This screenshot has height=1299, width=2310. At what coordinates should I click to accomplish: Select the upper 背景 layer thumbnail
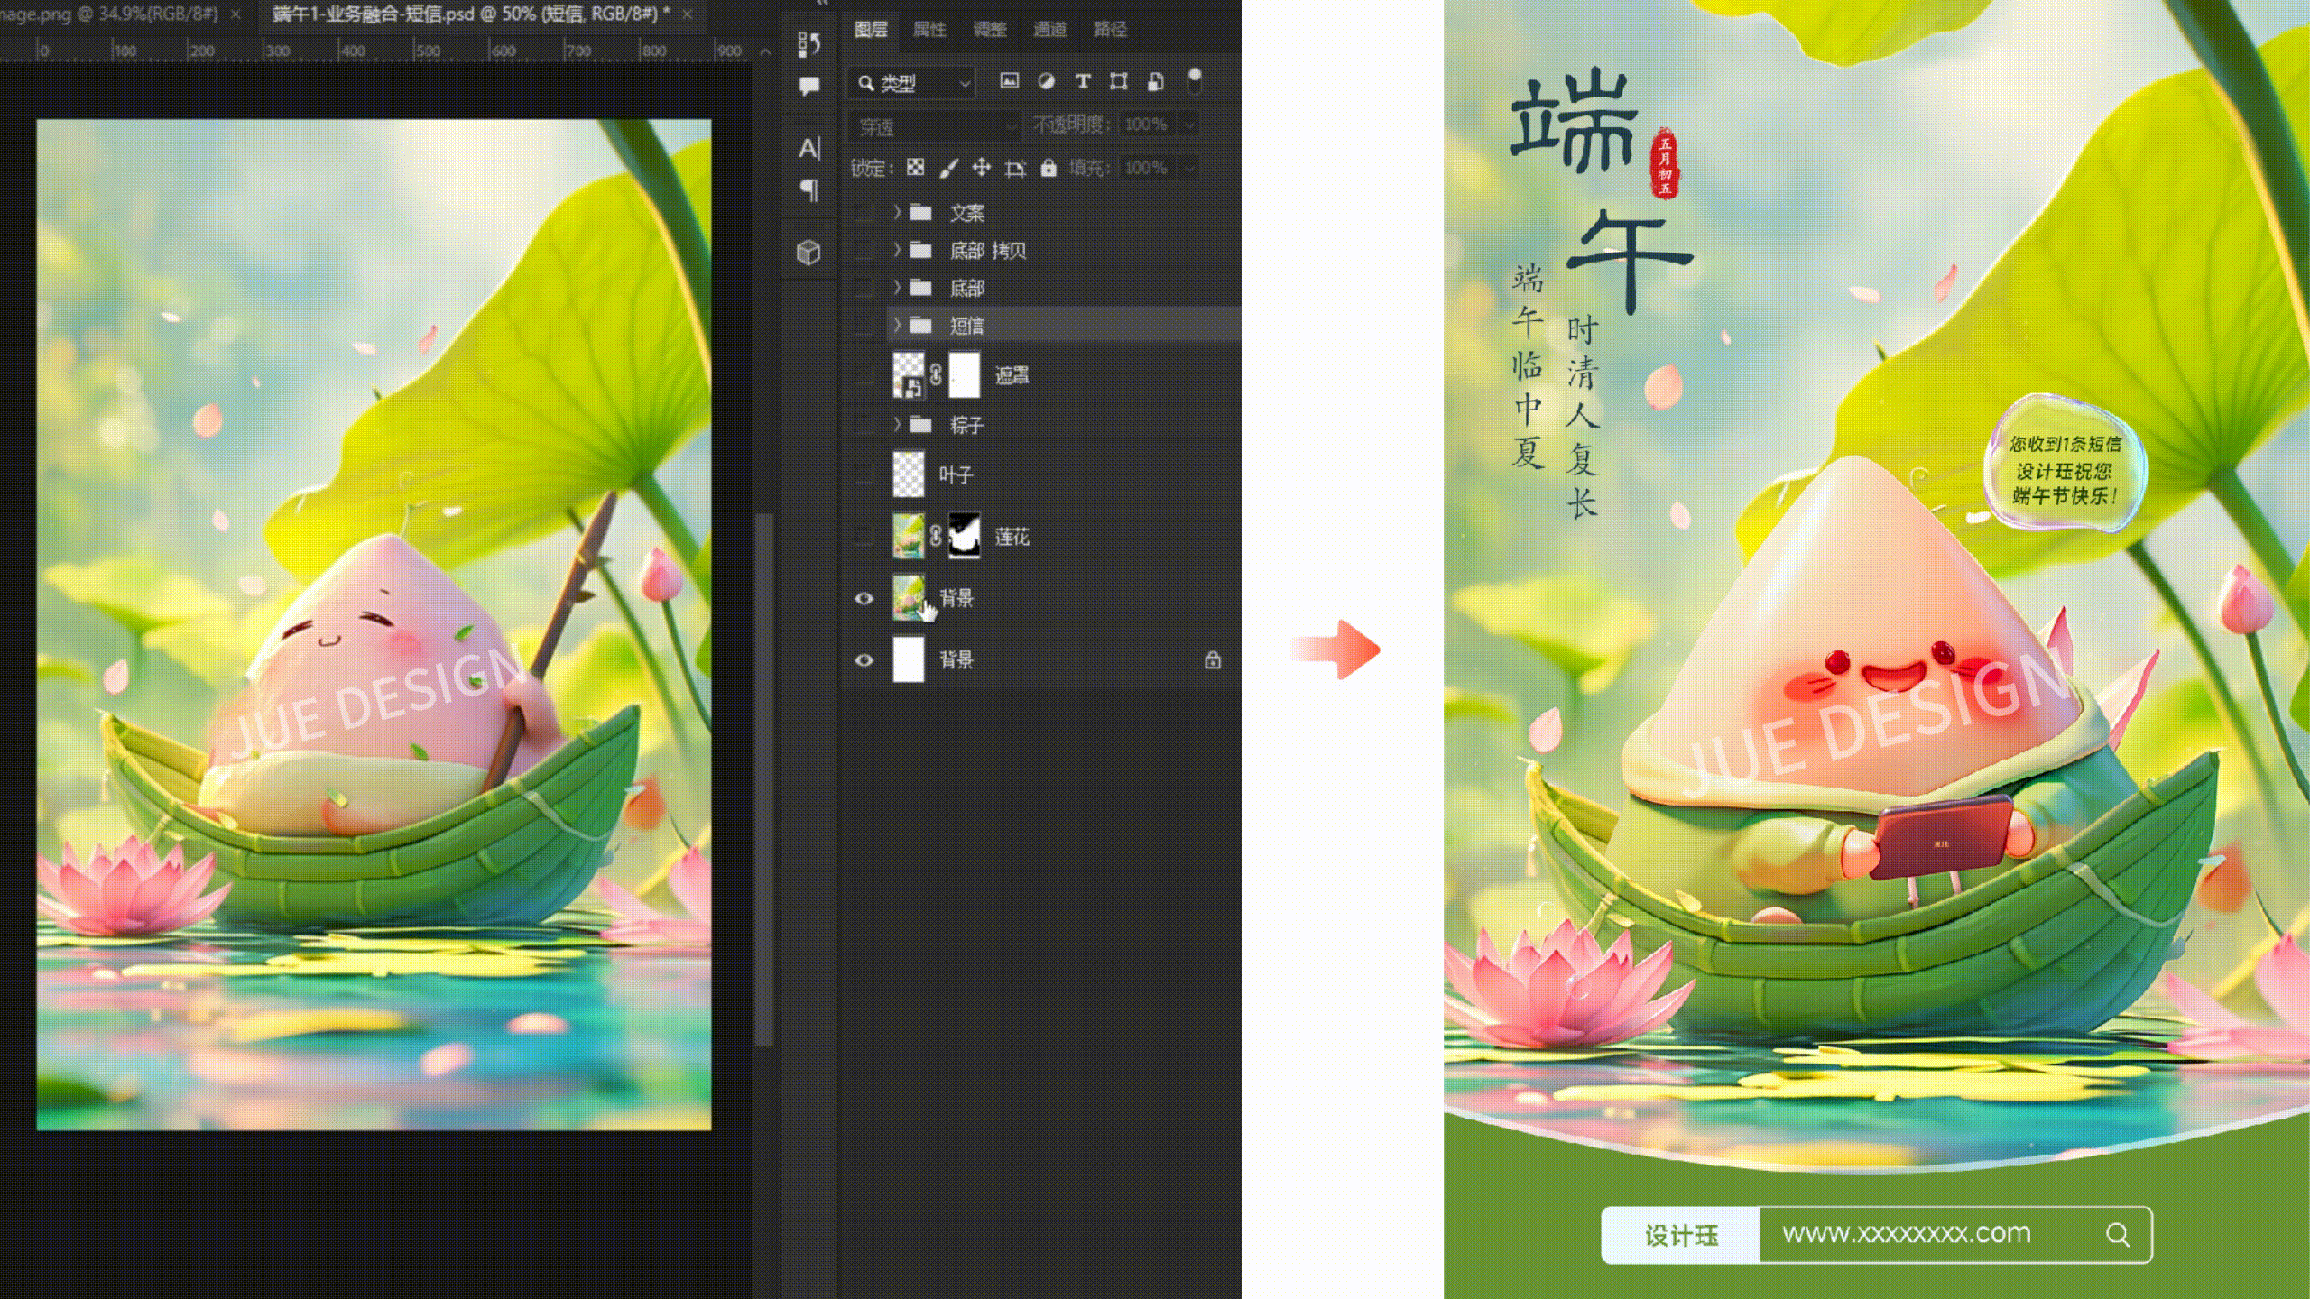[909, 598]
